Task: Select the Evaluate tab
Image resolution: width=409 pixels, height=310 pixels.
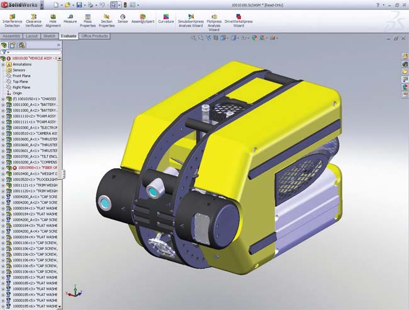Action: coord(69,36)
